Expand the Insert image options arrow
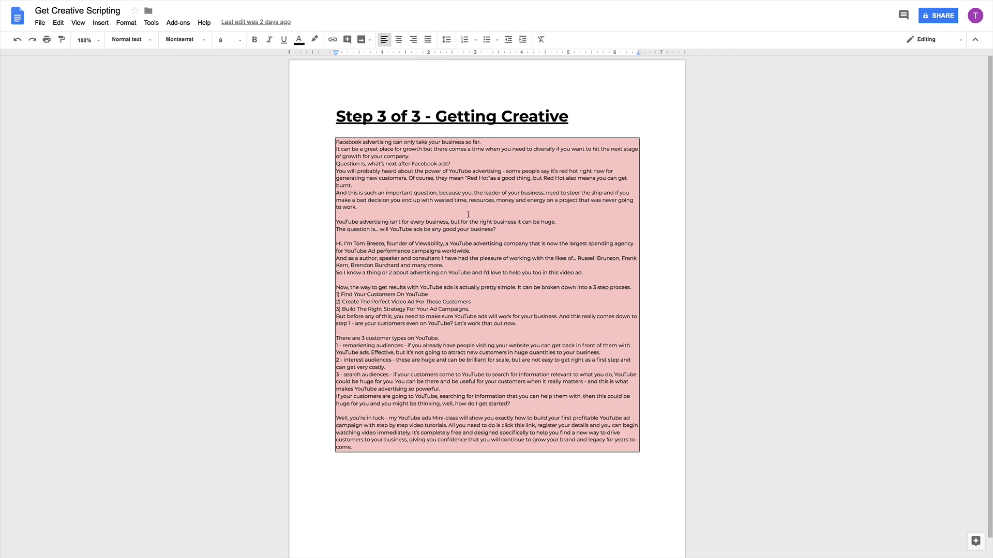993x558 pixels. coord(370,40)
